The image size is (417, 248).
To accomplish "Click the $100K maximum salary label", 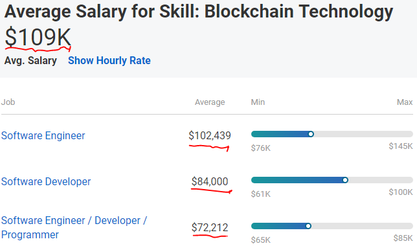I will (401, 192).
